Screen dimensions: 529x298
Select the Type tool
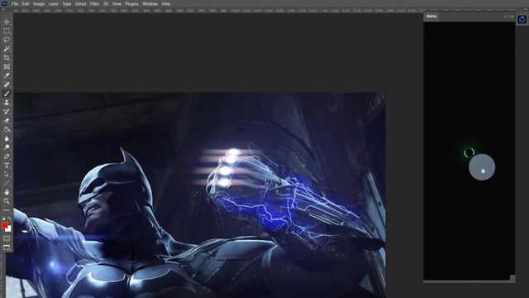[x=7, y=166]
